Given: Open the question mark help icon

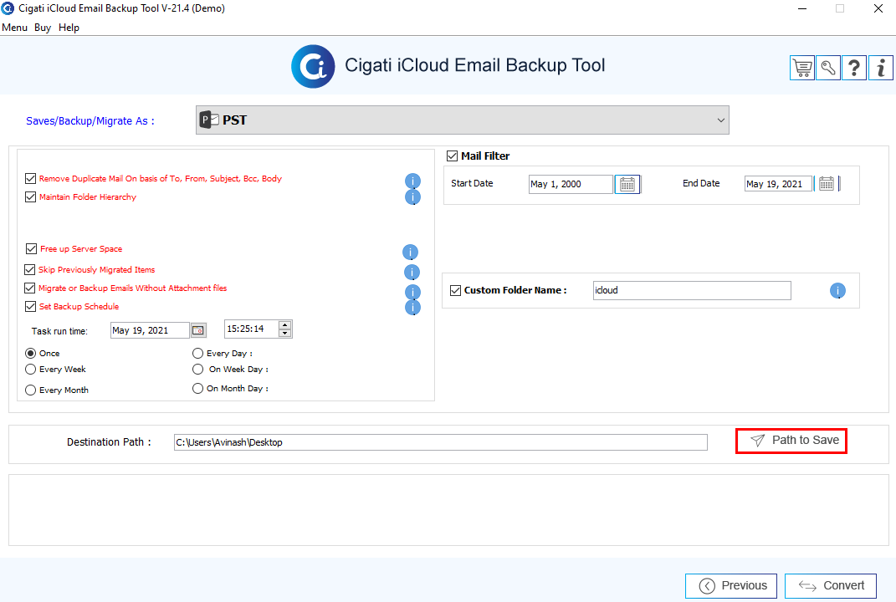Looking at the screenshot, I should pos(854,68).
